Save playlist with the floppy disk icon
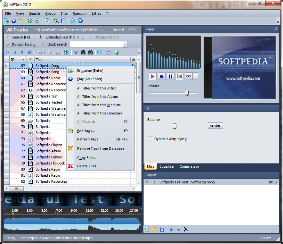 162,229
